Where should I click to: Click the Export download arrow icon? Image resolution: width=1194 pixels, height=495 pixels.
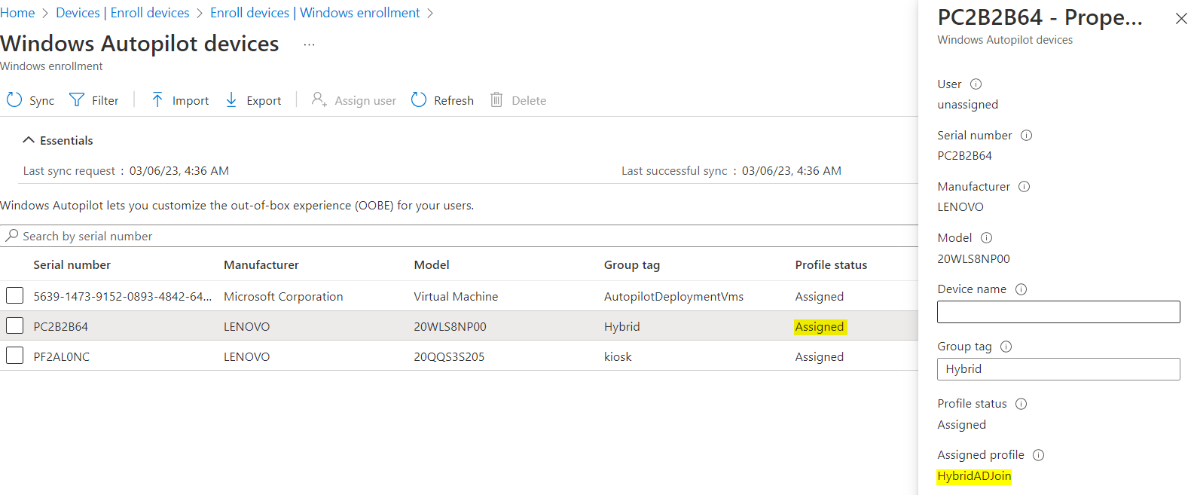pyautogui.click(x=231, y=99)
